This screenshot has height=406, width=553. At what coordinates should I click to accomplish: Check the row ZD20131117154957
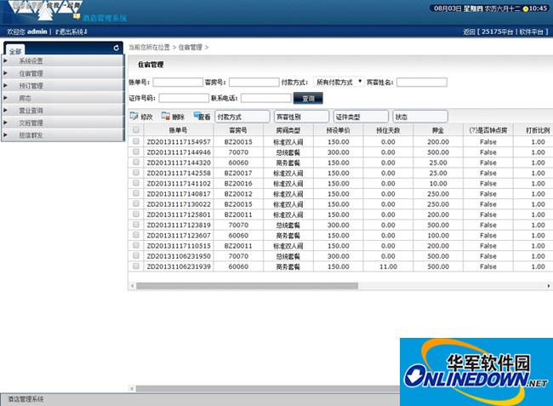pos(136,141)
